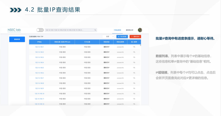
Task: Click 网络位置 中国-香港 in the 122.14.140.9 row
Action: [62, 88]
